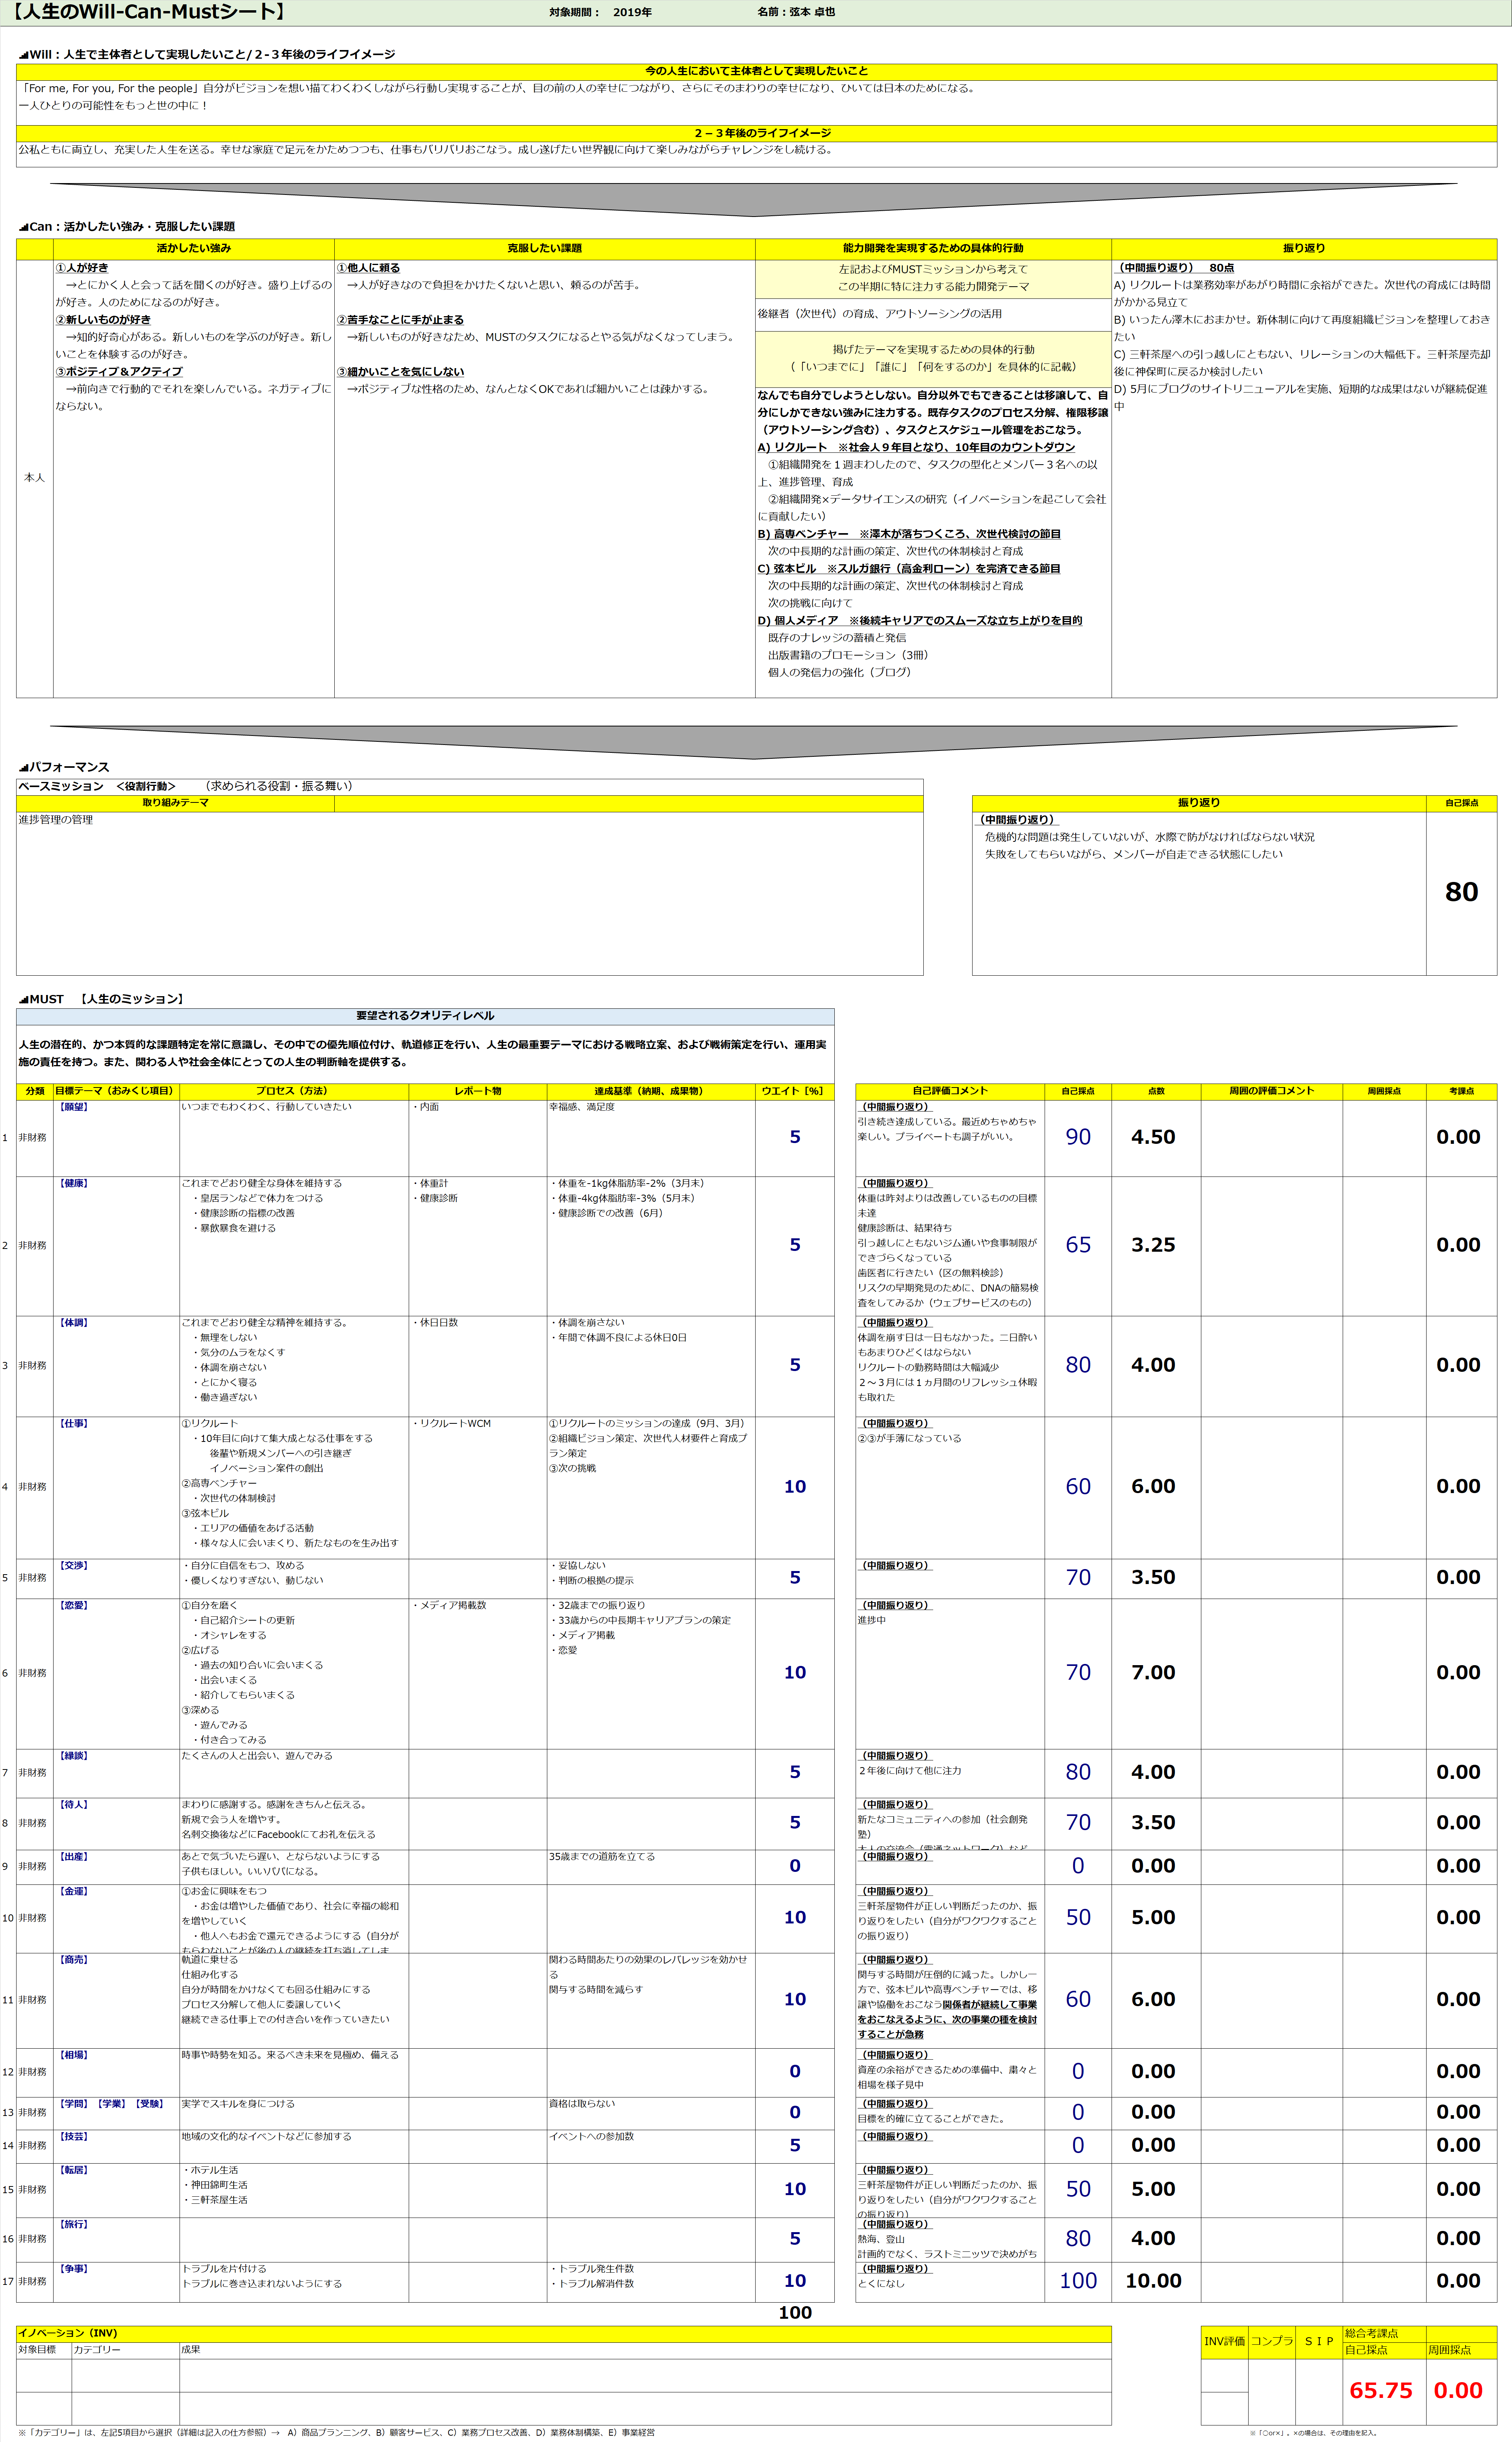Select the 活かしたい強み column header

194,248
